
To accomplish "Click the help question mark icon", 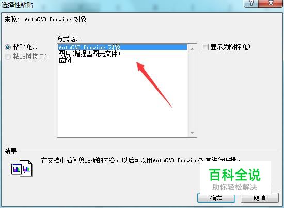I will 251,3.
